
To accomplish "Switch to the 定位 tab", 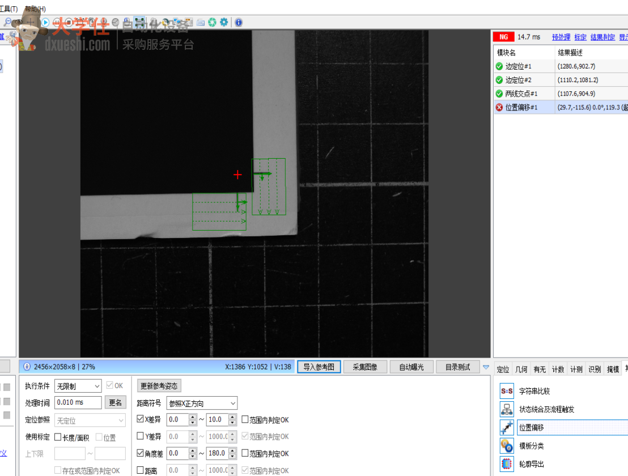I will 503,369.
